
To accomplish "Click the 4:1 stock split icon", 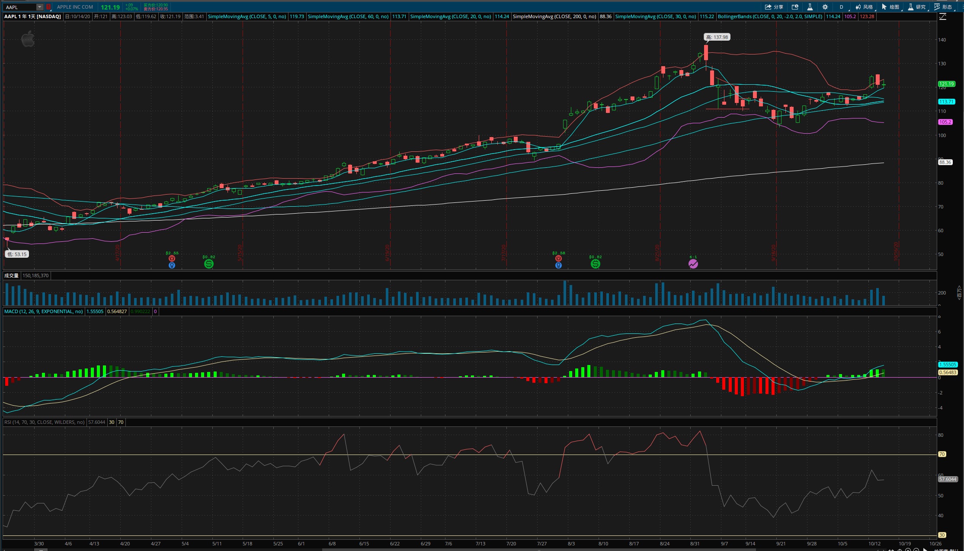I will pos(693,264).
